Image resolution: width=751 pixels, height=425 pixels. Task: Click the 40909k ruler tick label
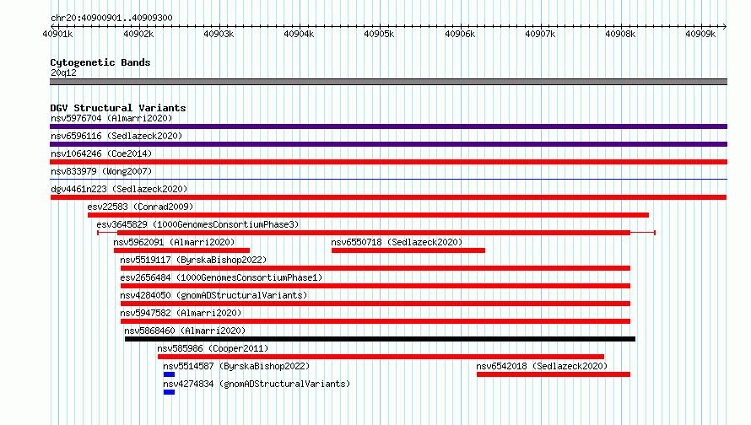pyautogui.click(x=700, y=34)
